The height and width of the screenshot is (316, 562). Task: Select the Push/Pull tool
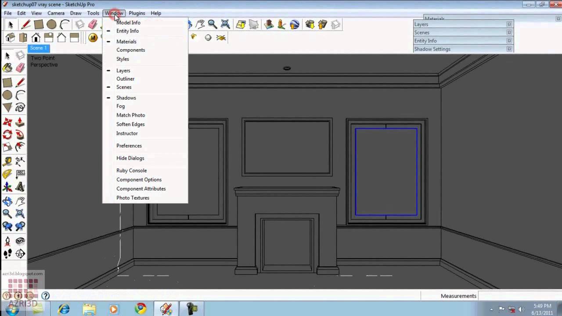click(x=20, y=122)
